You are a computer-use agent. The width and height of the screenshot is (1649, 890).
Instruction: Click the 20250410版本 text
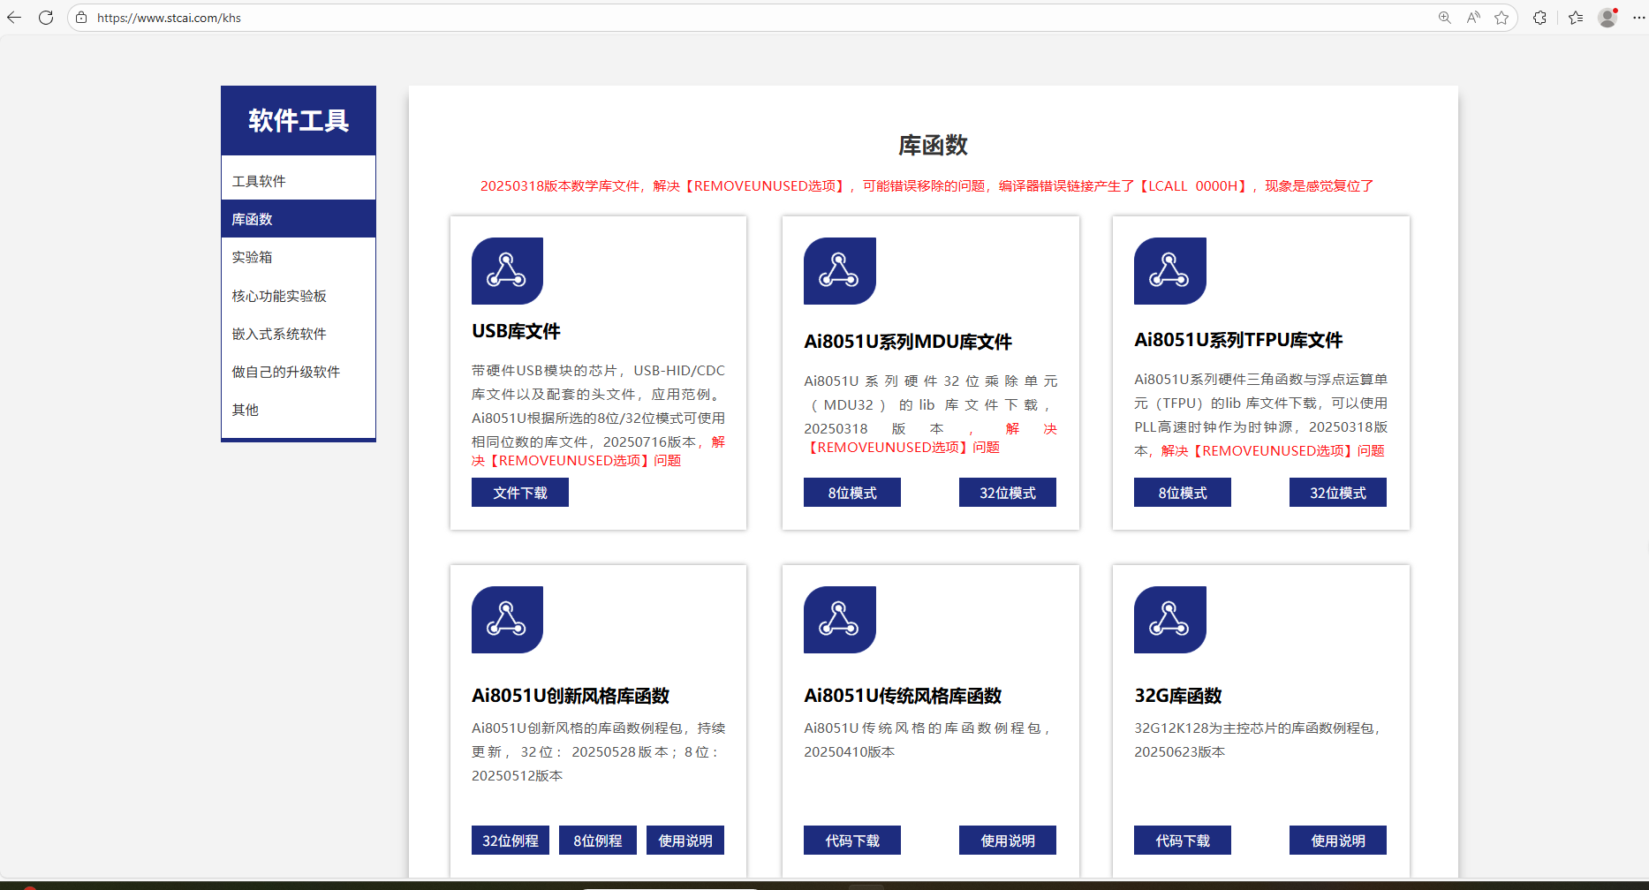(x=849, y=752)
